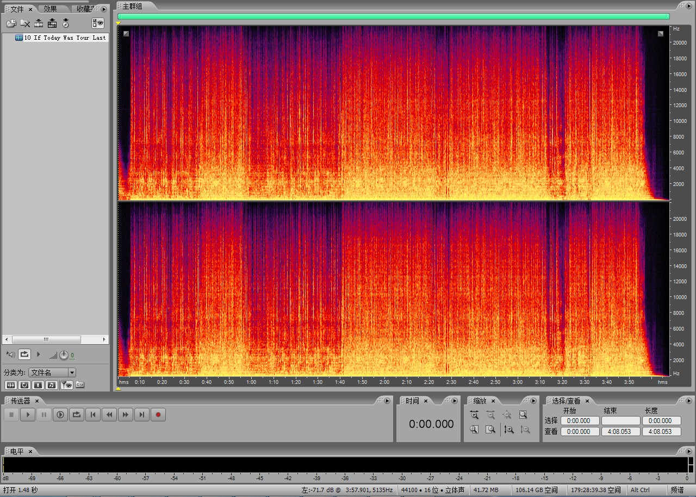
Task: Close the 传送器 panel tab
Action: click(x=37, y=401)
